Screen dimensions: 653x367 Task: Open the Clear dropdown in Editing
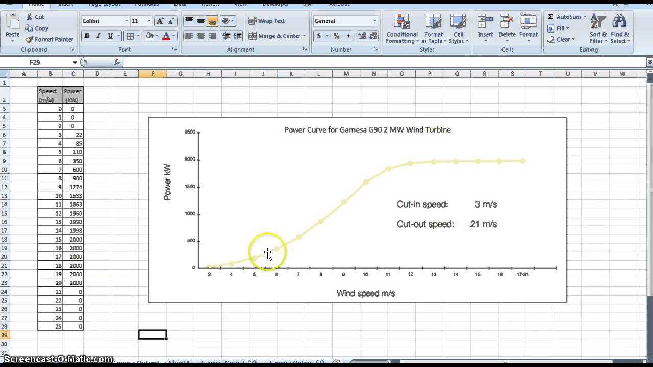click(x=561, y=39)
